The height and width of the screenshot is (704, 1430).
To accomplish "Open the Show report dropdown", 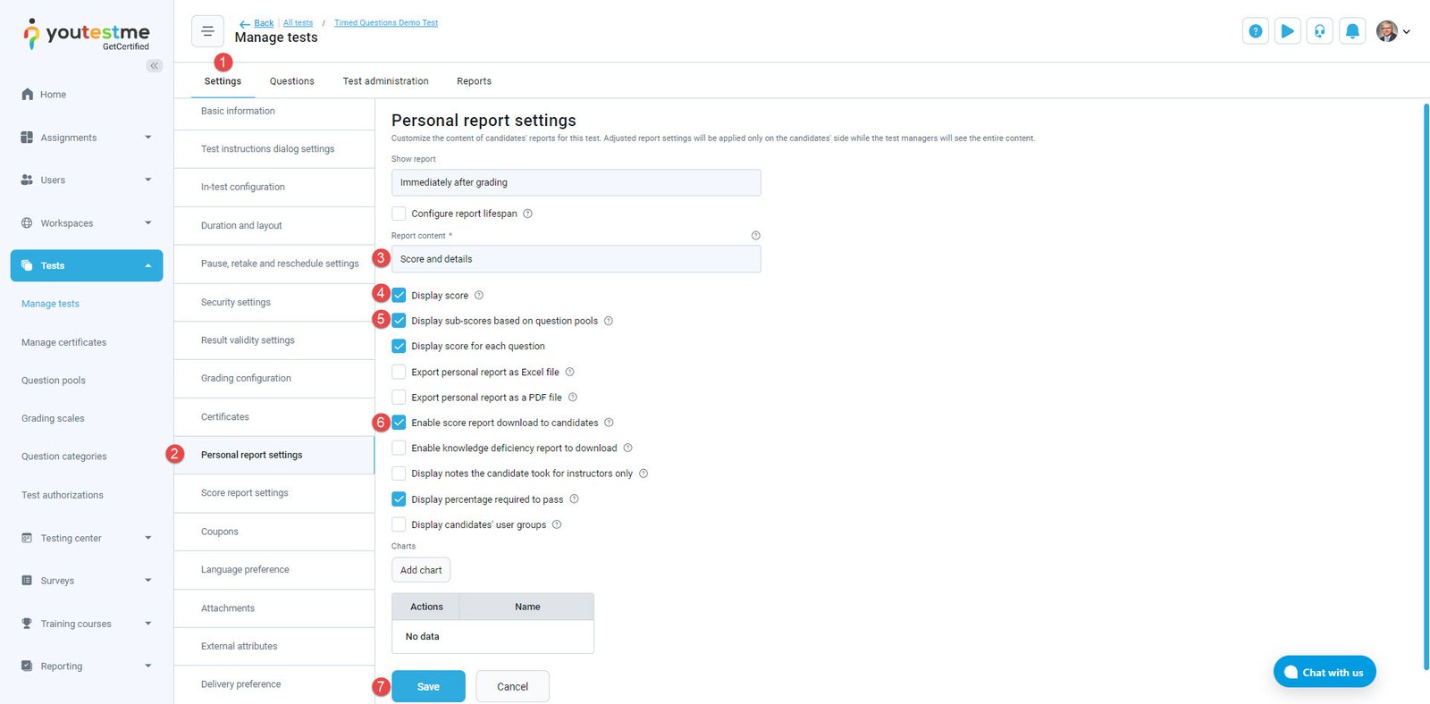I will [x=576, y=182].
